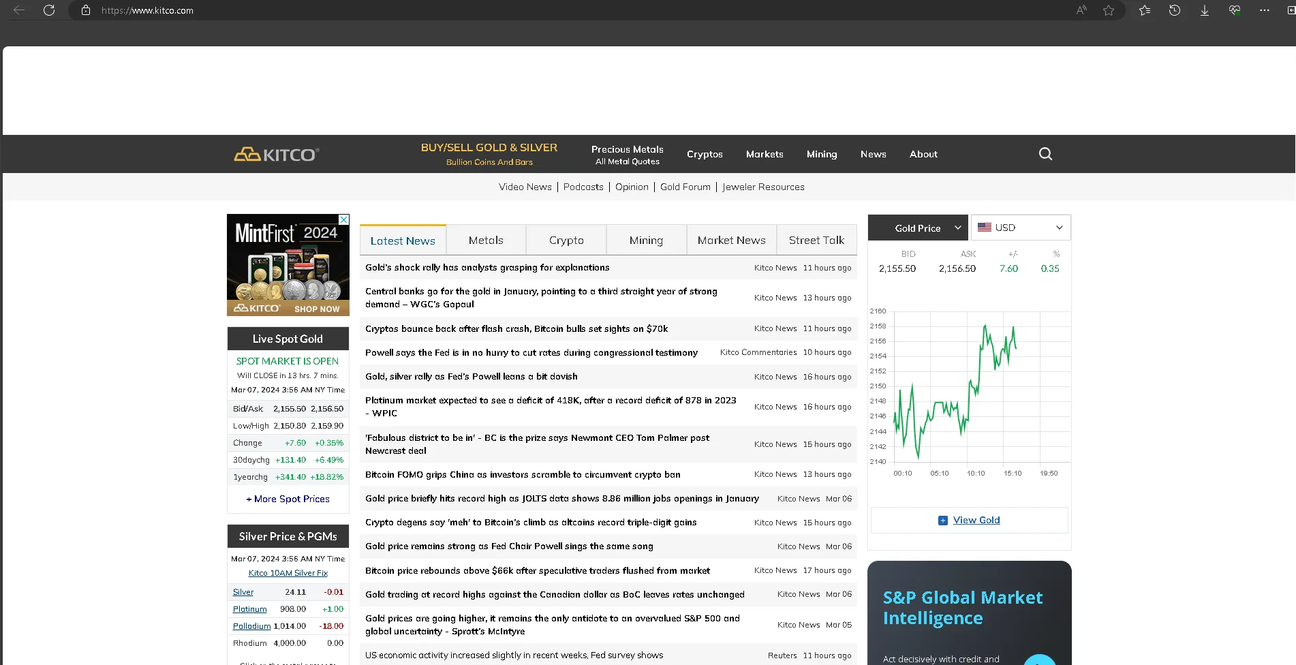Image resolution: width=1296 pixels, height=665 pixels.
Task: Open the View Gold chart link
Action: [x=976, y=520]
